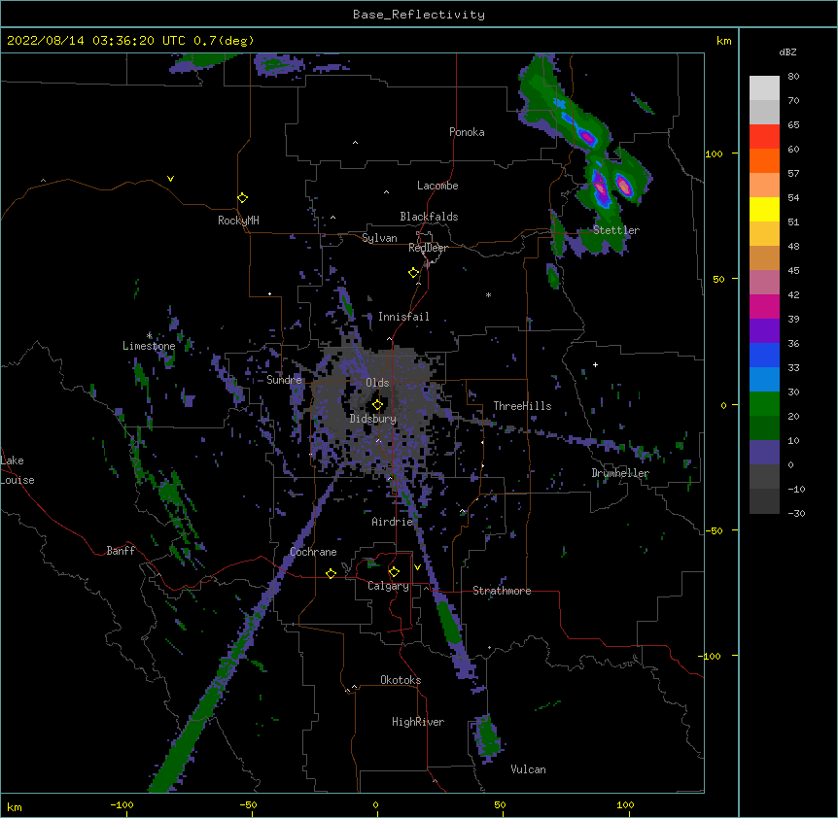Viewport: 838px width, 818px height.
Task: Click the Vulcan city label
Action: [x=528, y=769]
